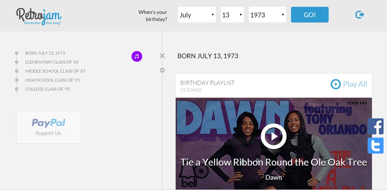Screen dimensions: 387x190
Task: Open the Twitter share icon
Action: pyautogui.click(x=376, y=146)
